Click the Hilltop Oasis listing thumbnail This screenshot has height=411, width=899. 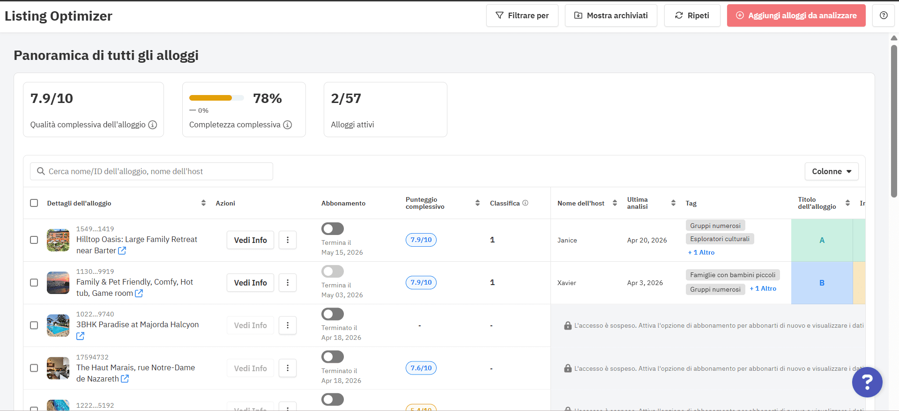[x=58, y=240]
